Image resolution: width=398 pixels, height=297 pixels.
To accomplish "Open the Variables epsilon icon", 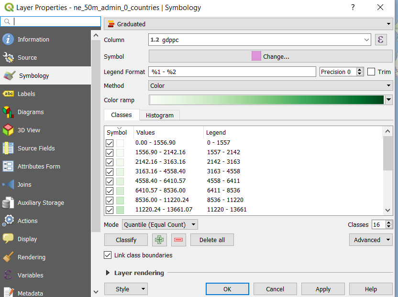I will [x=8, y=275].
